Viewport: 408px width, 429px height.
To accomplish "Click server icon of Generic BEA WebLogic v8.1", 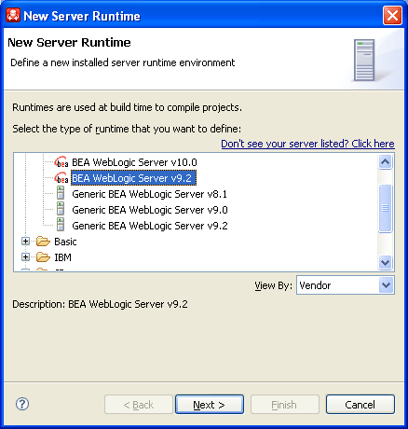I will point(61,193).
